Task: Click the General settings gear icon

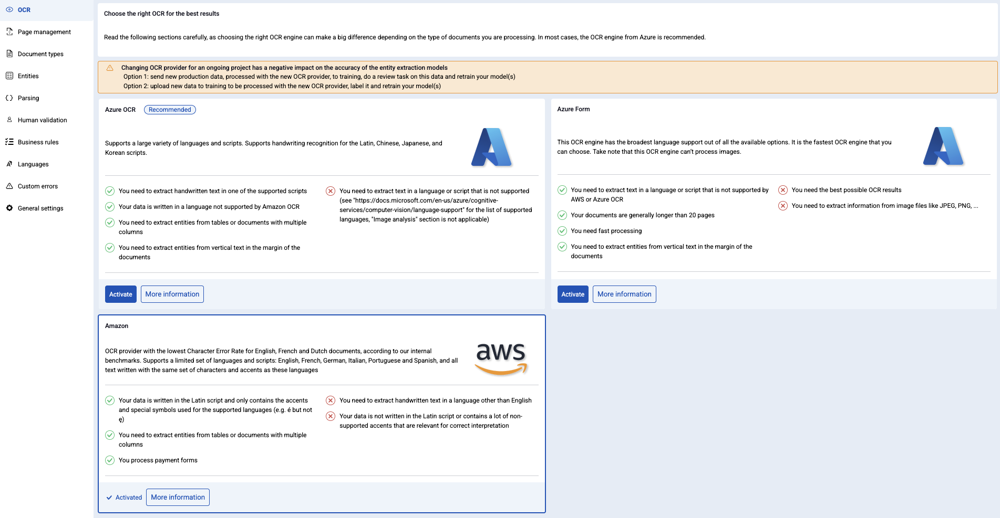Action: coord(9,208)
